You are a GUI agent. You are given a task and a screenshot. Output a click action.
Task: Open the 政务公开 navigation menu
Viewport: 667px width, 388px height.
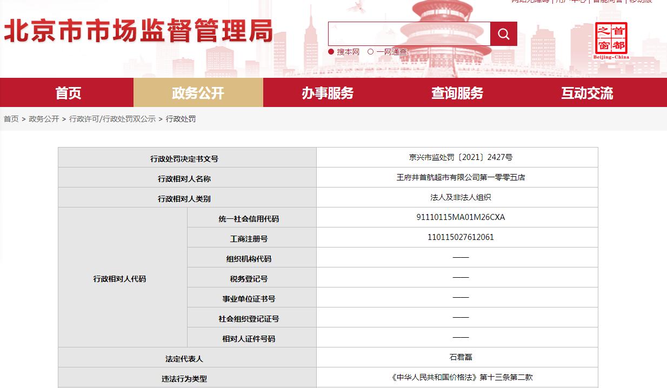(x=198, y=92)
